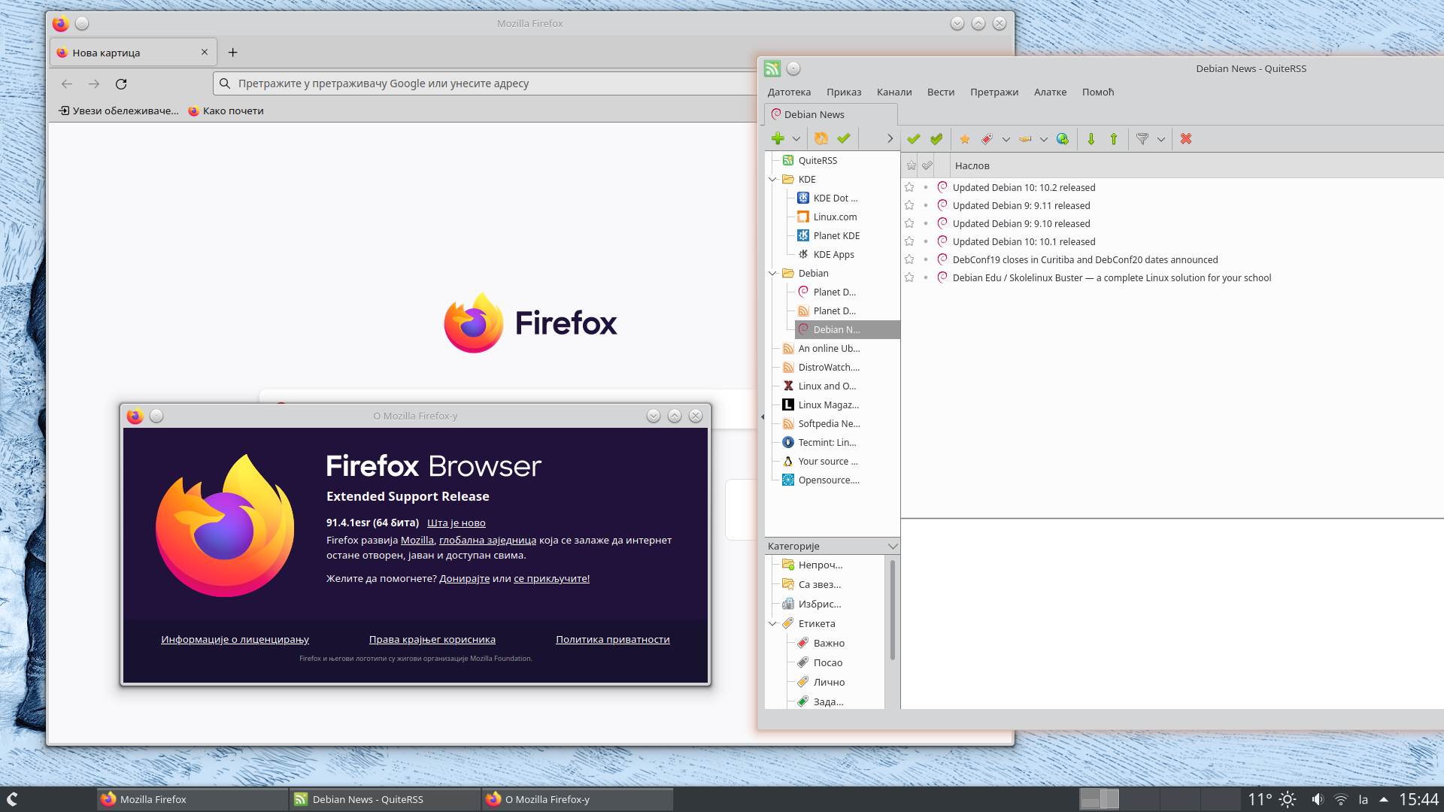Open the Алатке menu

coord(1050,92)
